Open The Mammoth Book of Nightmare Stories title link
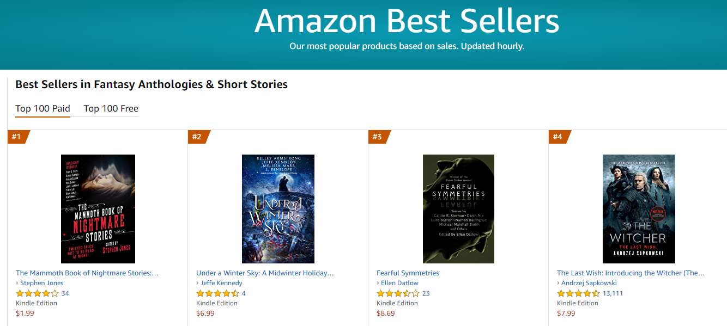This screenshot has width=727, height=326. pyautogui.click(x=87, y=273)
